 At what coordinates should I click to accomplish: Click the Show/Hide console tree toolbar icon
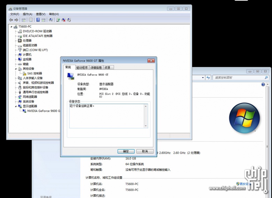click(x=24, y=20)
